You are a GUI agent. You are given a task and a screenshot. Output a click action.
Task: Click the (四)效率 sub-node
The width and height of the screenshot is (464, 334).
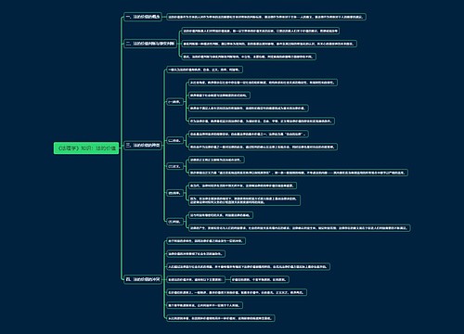pyautogui.click(x=175, y=193)
